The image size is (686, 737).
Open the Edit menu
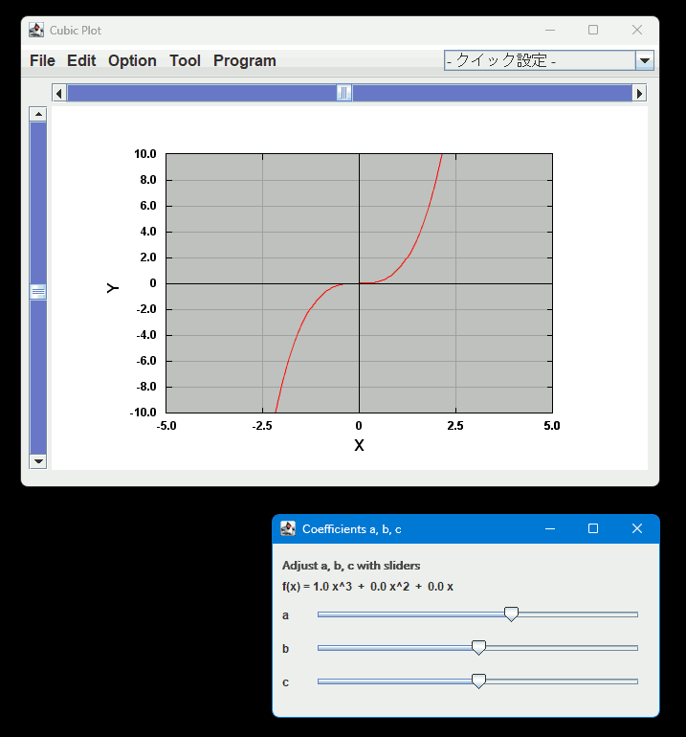(81, 60)
